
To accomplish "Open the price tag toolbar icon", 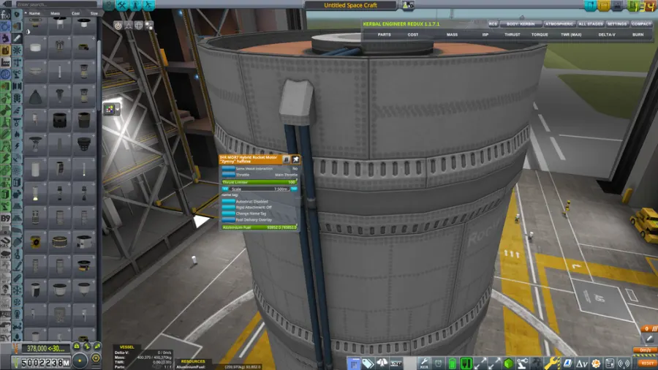I will point(368,363).
